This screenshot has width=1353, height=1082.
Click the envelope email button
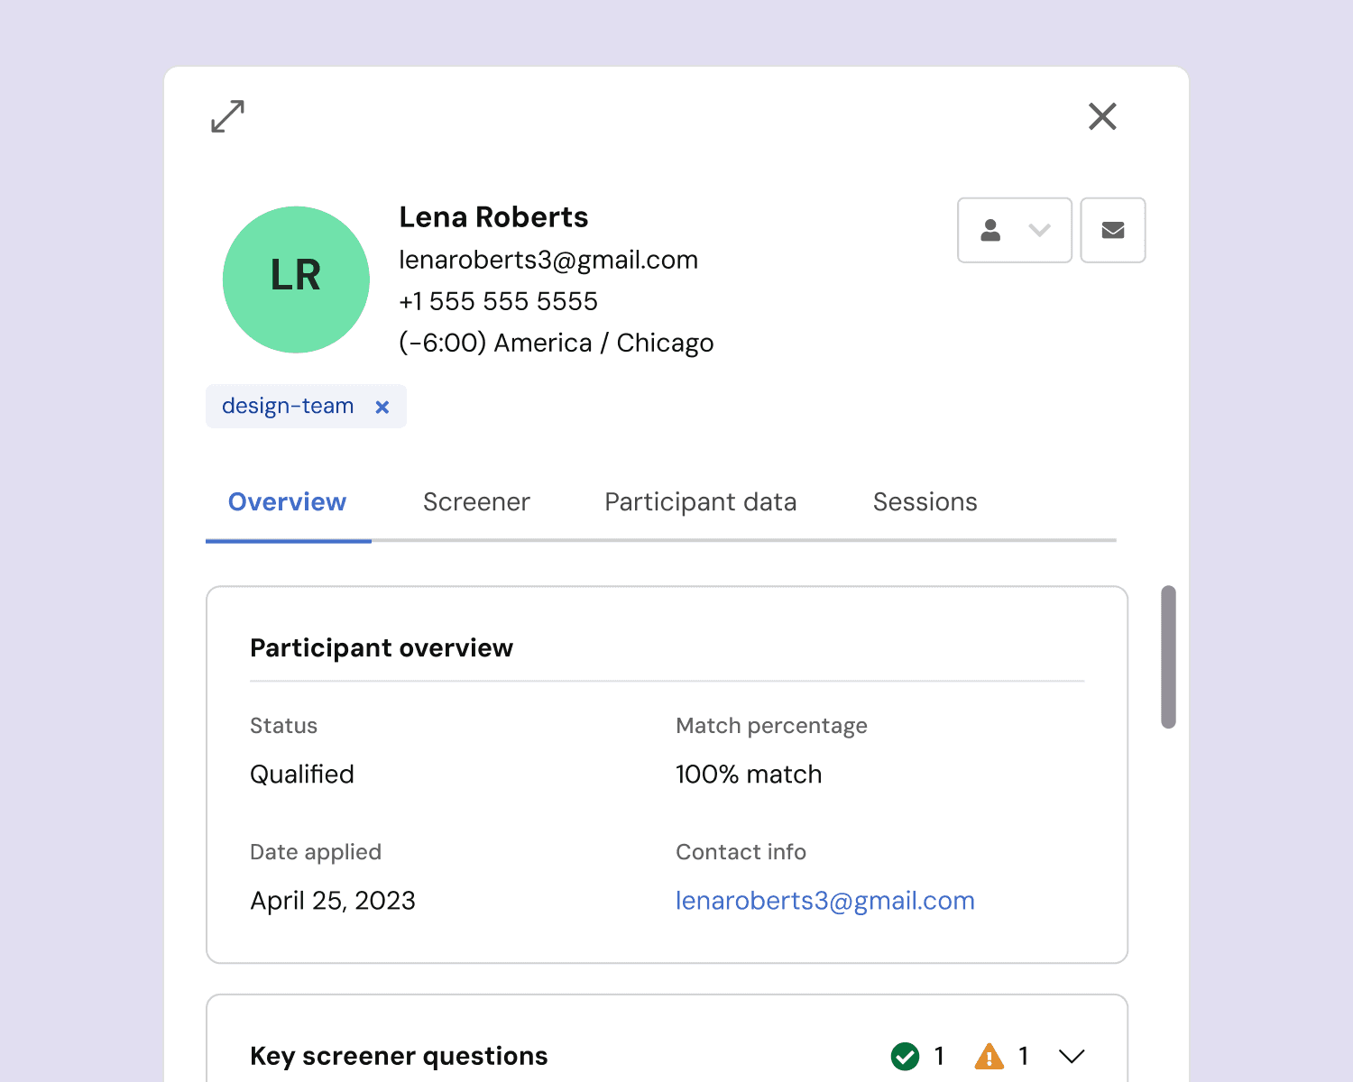(1113, 230)
